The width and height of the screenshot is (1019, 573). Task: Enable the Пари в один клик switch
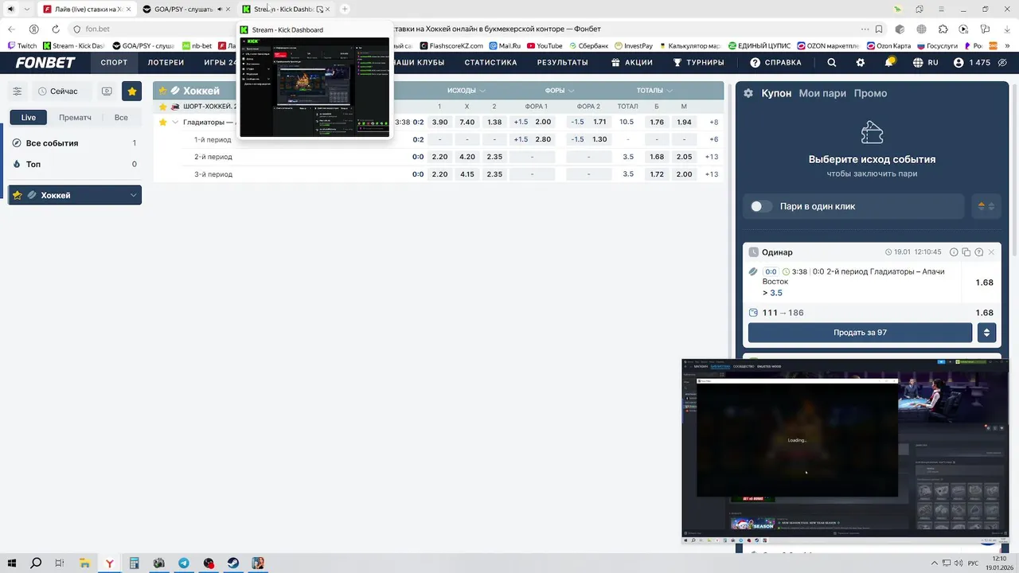pyautogui.click(x=761, y=206)
